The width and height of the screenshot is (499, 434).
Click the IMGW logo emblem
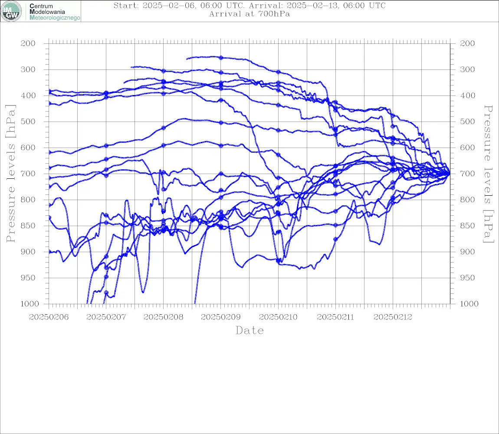[x=11, y=11]
